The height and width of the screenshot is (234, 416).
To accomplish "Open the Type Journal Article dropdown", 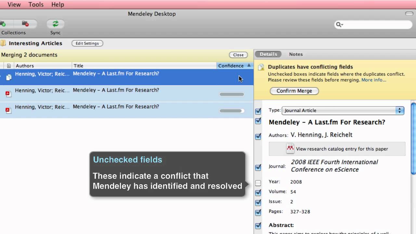I will click(x=343, y=110).
